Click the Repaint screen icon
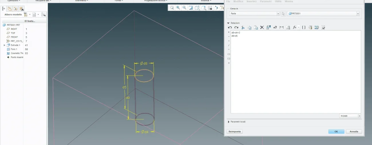 191,8
